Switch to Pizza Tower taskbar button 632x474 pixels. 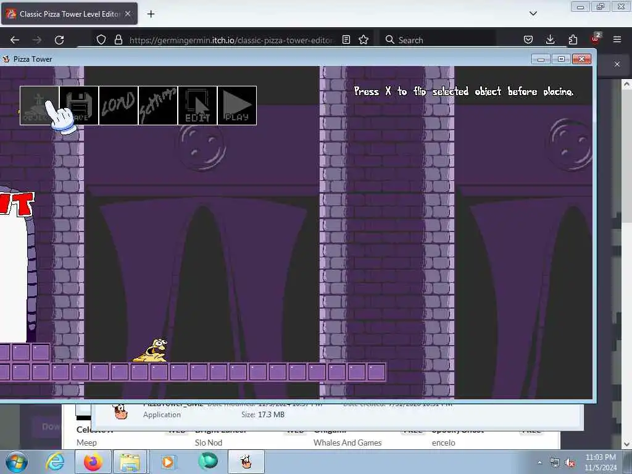pyautogui.click(x=246, y=462)
